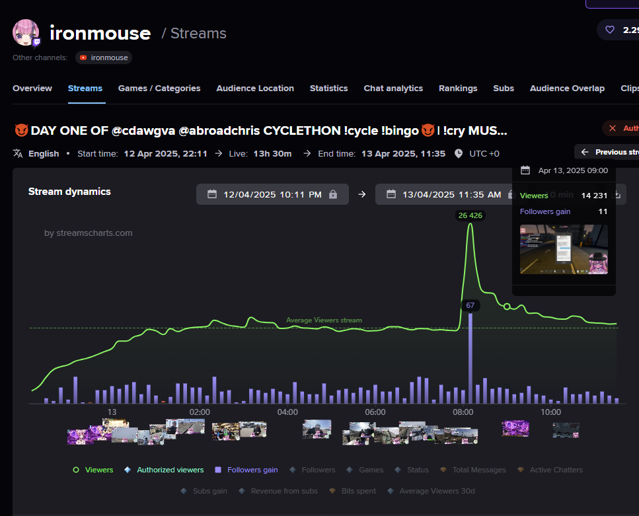Enable the Status legend series

[x=412, y=470]
